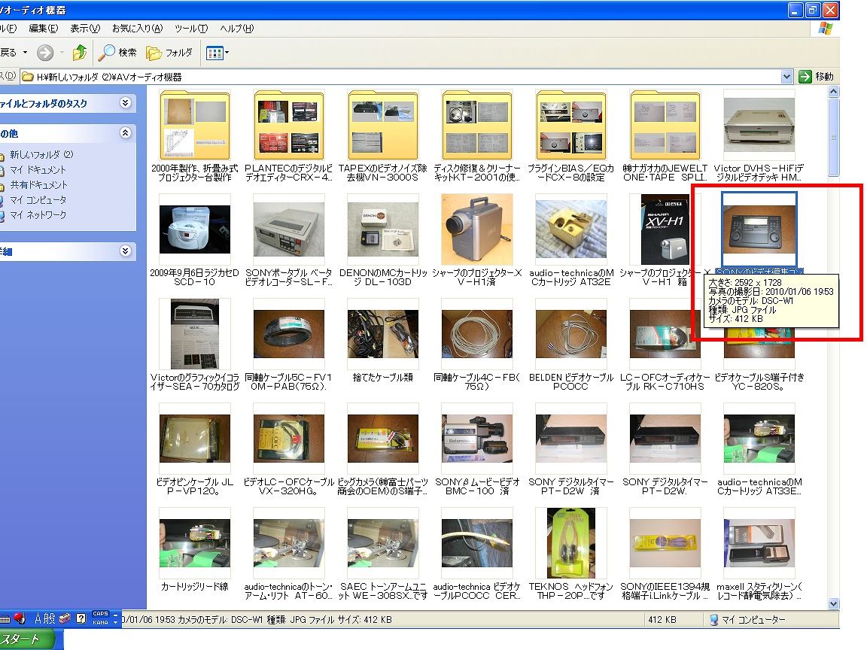867x650 pixels.
Task: Select the 捨てたケーブル類 thumbnail
Action: pos(382,334)
